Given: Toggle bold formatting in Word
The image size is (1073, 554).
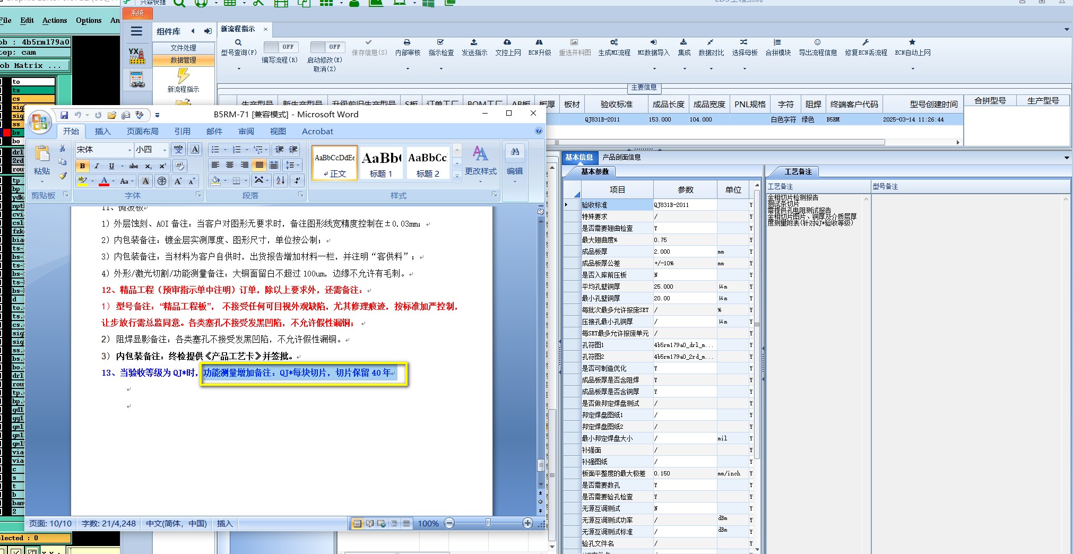Looking at the screenshot, I should (x=82, y=166).
